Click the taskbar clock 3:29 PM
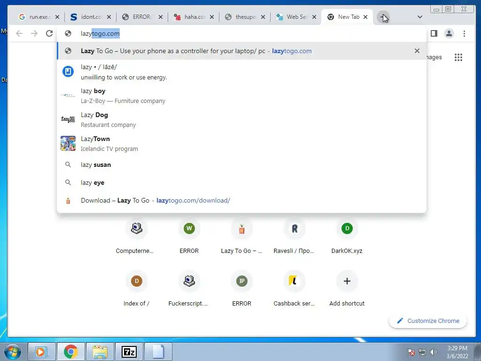Screen dimensions: 481x361 (457, 352)
